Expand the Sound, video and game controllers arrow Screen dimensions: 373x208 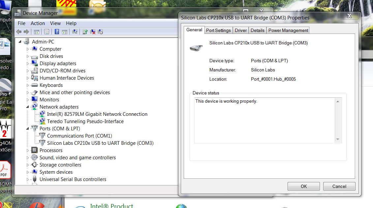pyautogui.click(x=28, y=158)
